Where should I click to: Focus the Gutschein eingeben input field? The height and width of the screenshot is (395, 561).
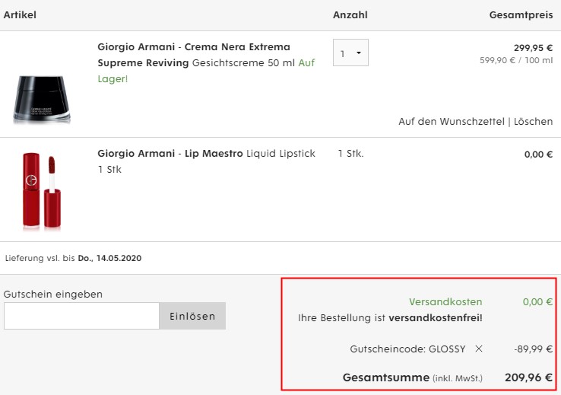pos(81,316)
